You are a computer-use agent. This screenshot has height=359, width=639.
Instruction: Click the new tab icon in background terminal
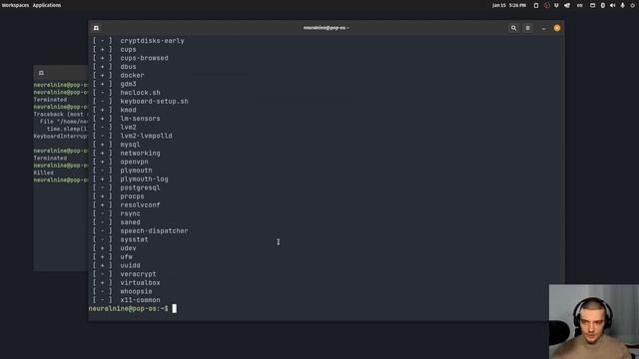41,73
